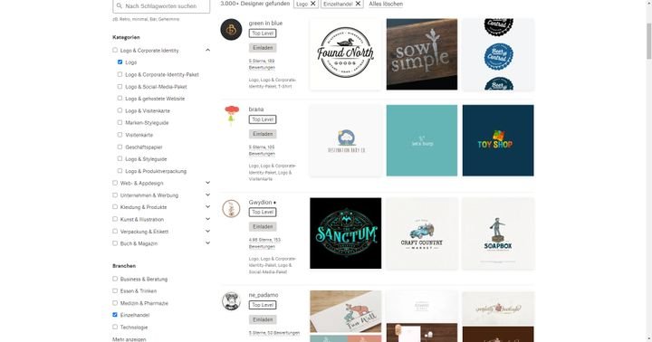Check Logo & Styleguide option
Viewport: 652px width, 342px height.
click(x=120, y=158)
